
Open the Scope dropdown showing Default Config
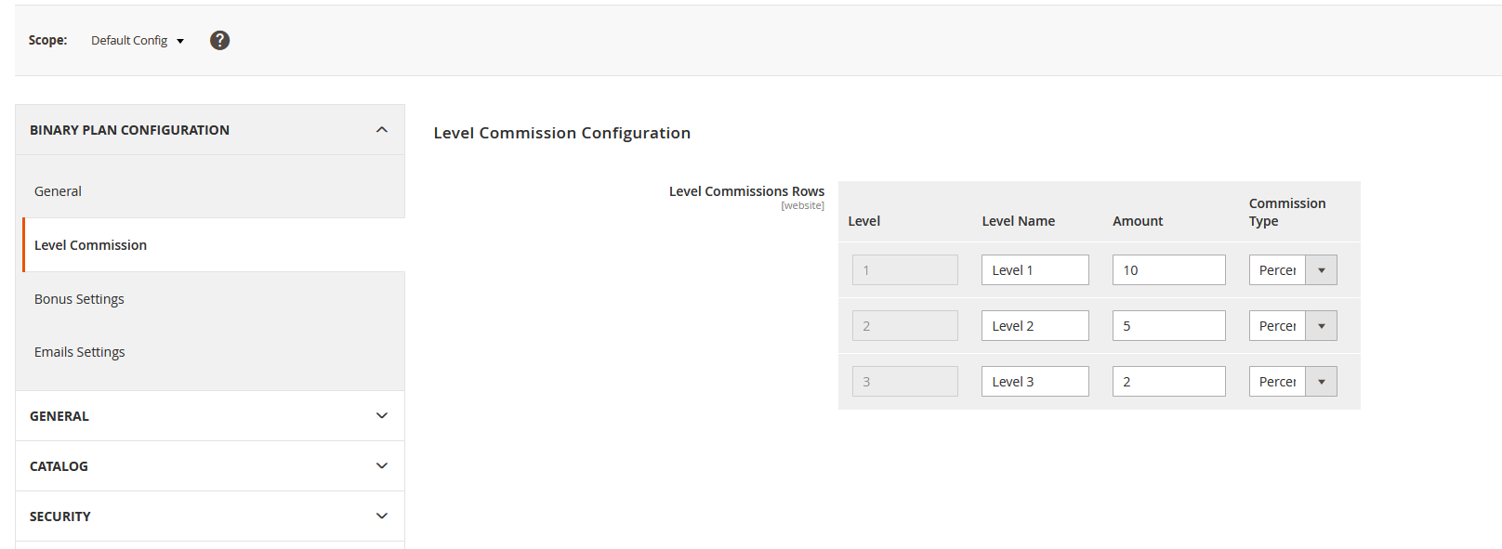coord(137,40)
